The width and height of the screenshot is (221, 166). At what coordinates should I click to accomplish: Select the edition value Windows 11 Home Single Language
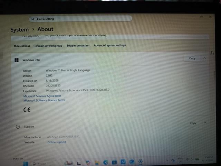pos(68,70)
